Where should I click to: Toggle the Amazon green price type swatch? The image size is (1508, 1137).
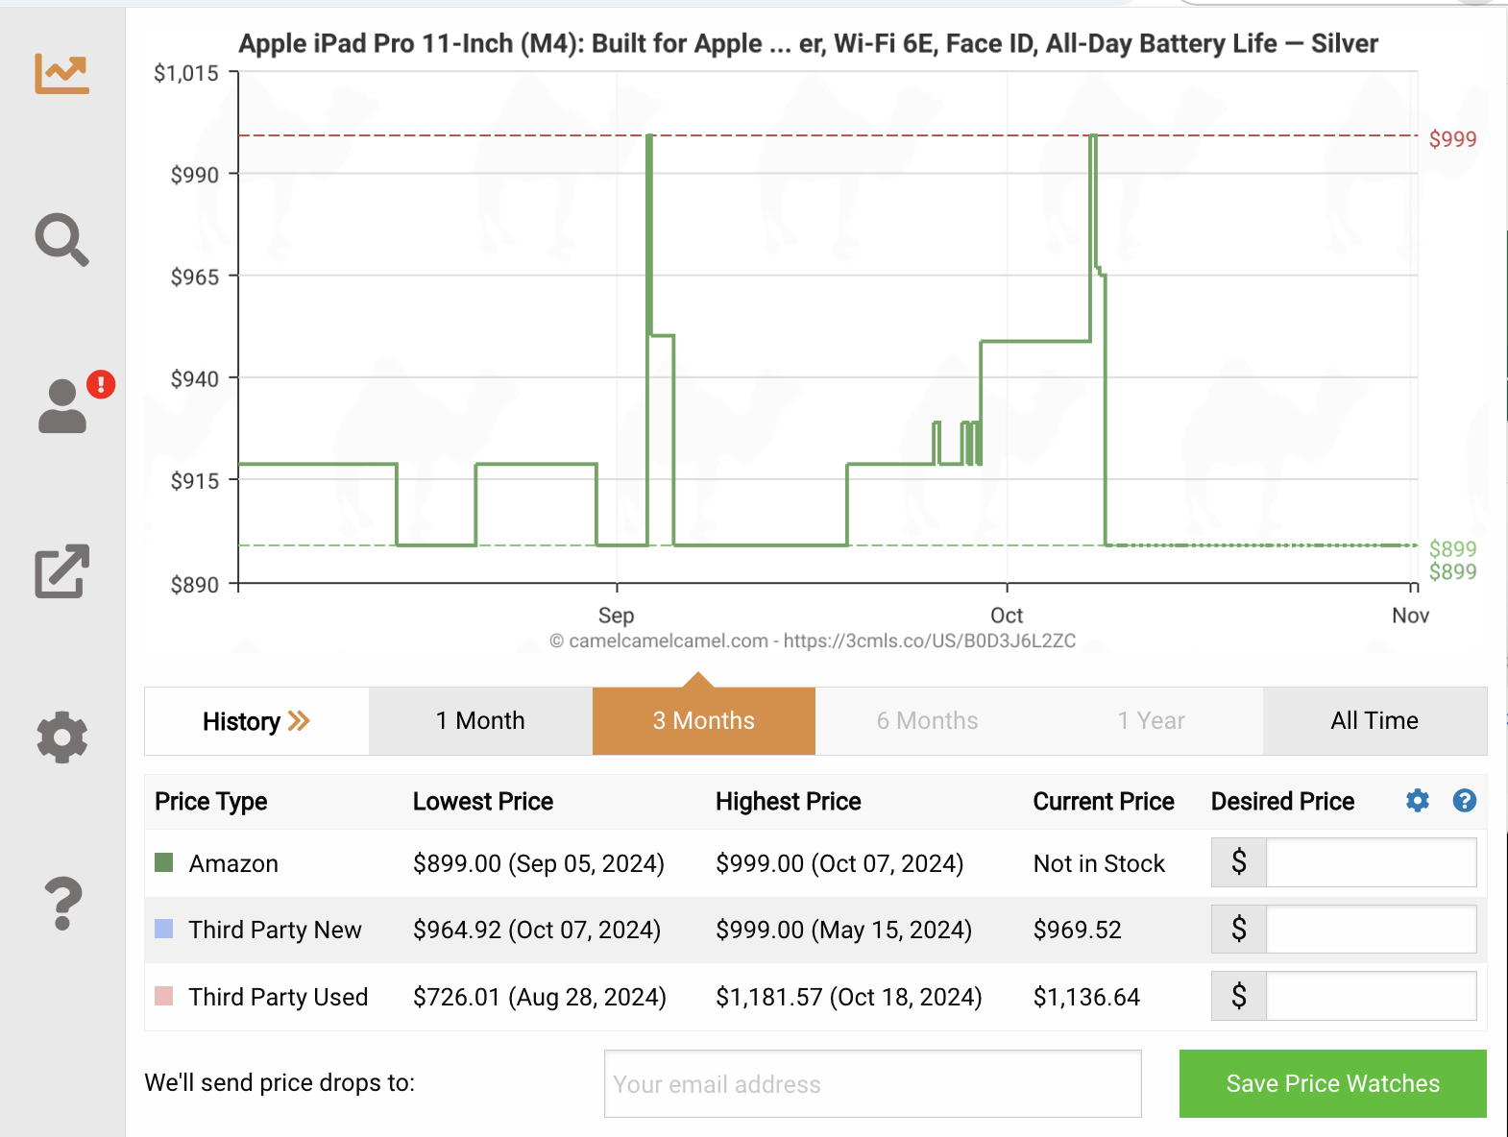click(x=164, y=862)
